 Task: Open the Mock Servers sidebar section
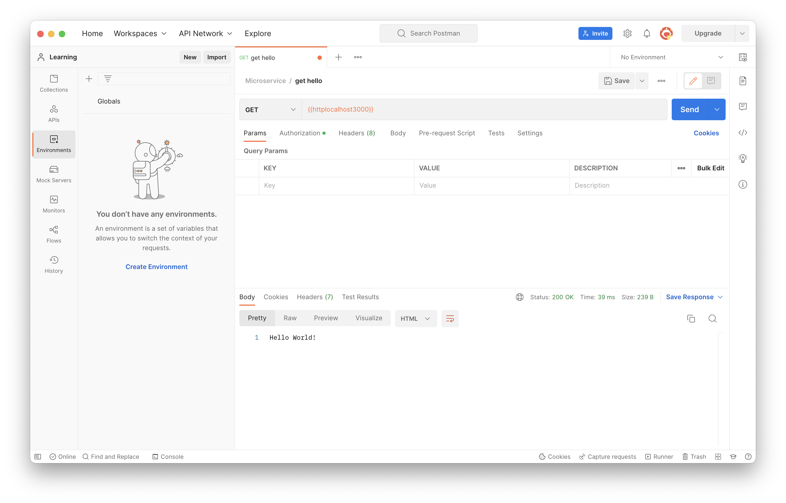click(x=54, y=174)
